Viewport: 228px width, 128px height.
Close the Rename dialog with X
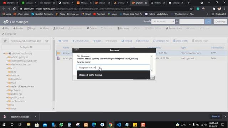pyautogui.click(x=76, y=50)
